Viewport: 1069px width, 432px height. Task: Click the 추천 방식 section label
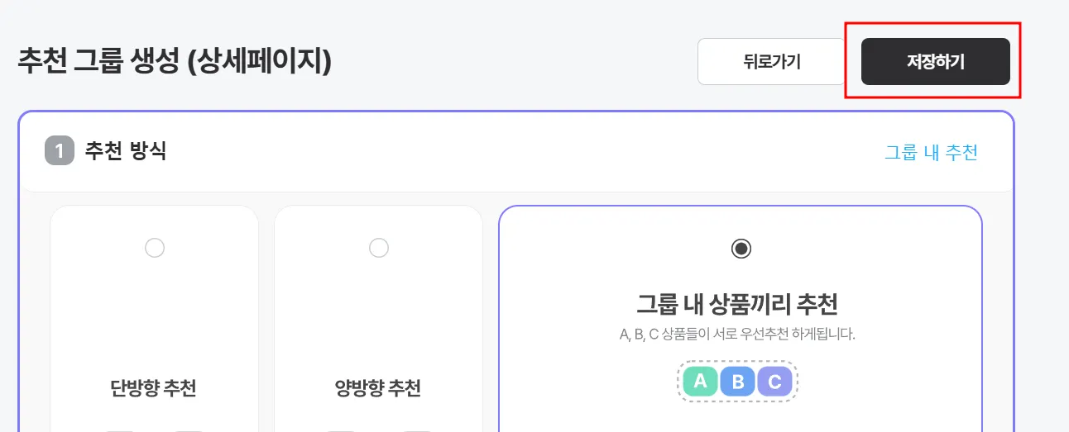coord(125,152)
